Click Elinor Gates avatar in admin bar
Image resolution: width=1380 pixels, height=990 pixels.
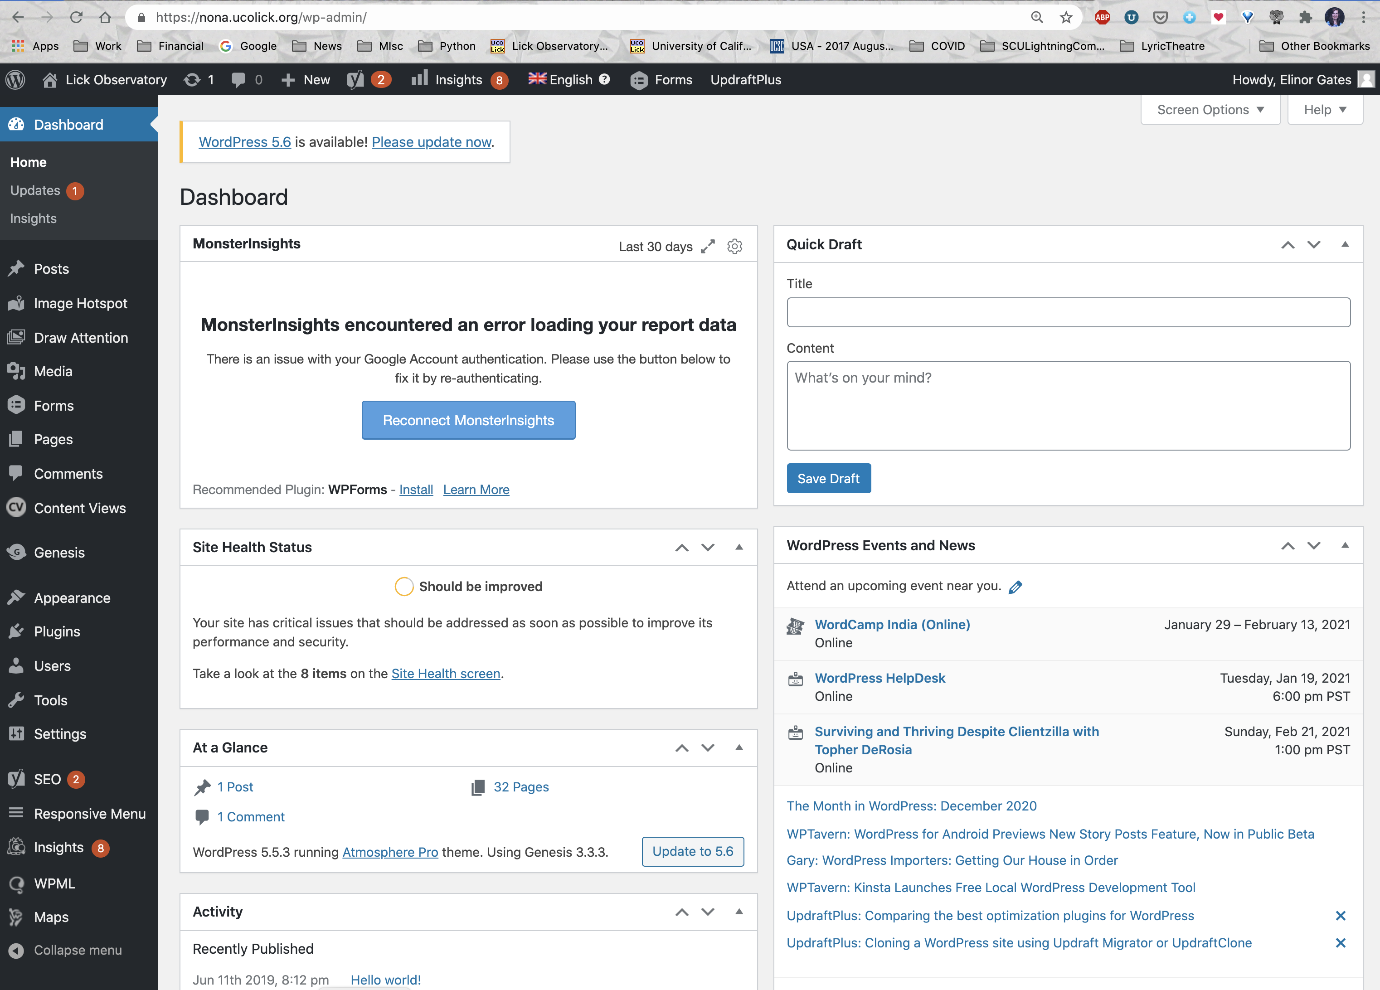(1366, 80)
